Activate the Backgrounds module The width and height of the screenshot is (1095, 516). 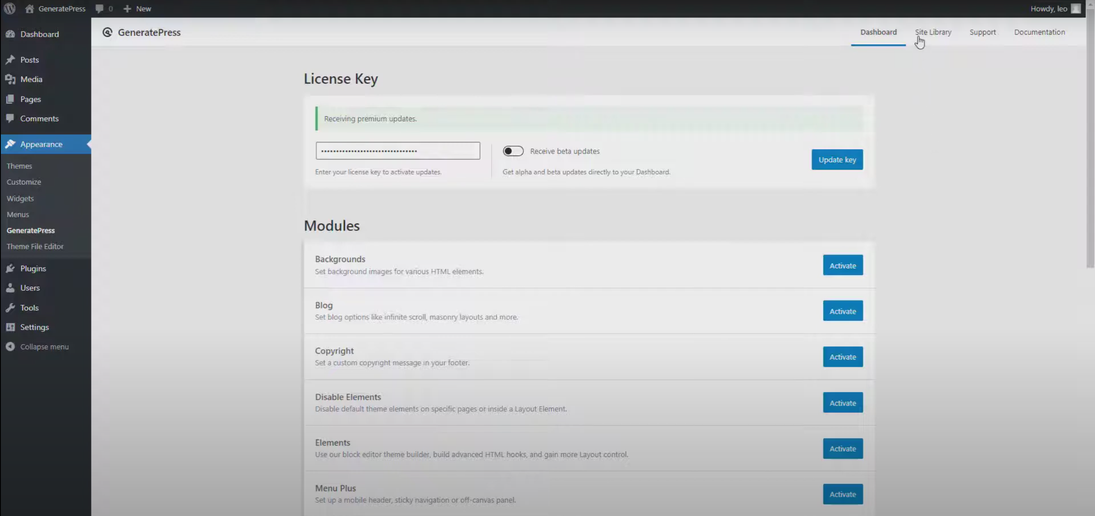click(x=843, y=265)
